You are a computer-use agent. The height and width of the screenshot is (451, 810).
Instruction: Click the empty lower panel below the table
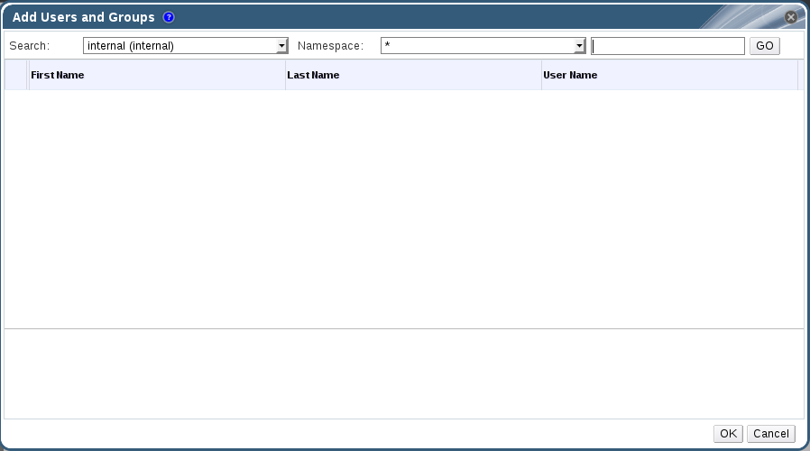(x=403, y=373)
